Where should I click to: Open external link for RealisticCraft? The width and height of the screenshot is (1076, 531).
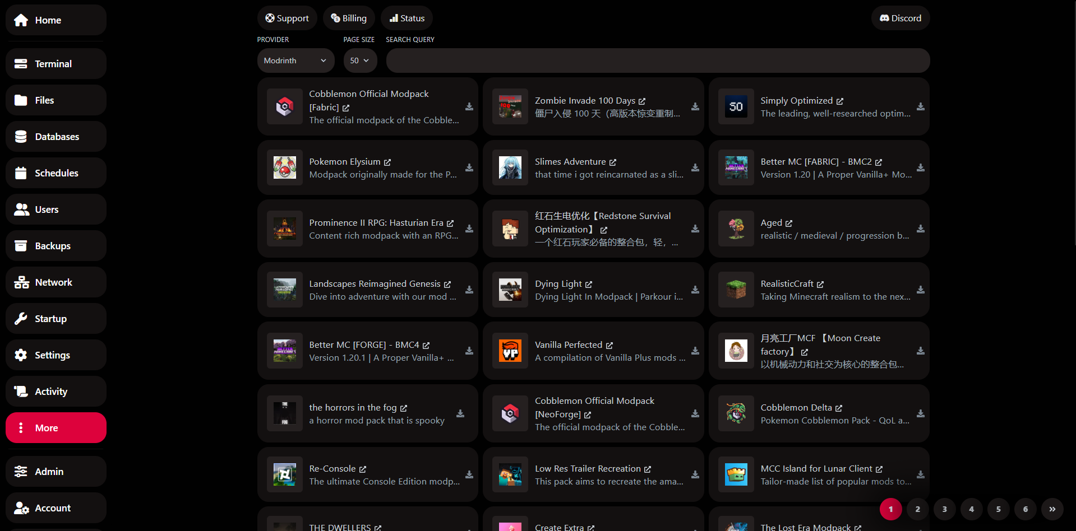click(x=820, y=284)
